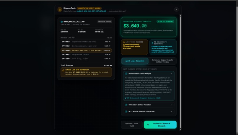Switch to Agent Logic Breakdown tab
Screen dimensions: 238x135
click(x=135, y=61)
